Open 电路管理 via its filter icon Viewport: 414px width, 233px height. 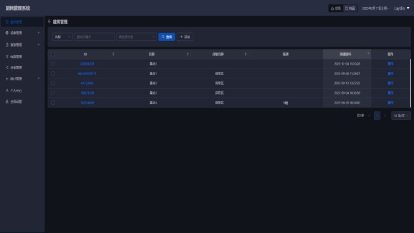point(7,56)
